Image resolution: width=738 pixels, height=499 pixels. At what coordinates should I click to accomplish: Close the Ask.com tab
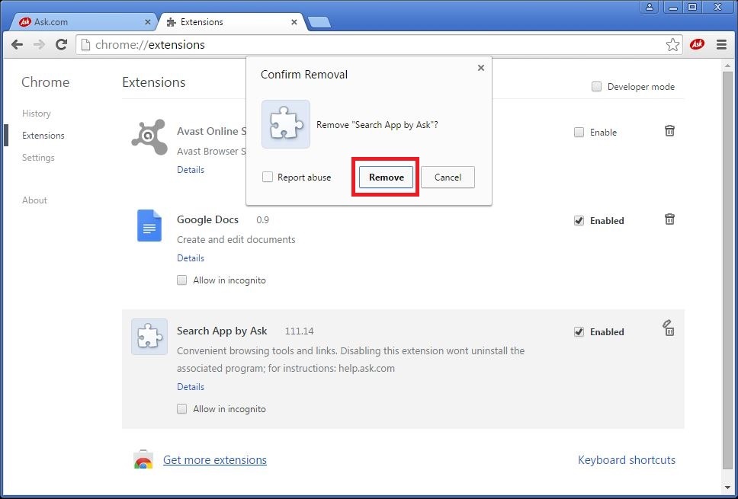(148, 22)
